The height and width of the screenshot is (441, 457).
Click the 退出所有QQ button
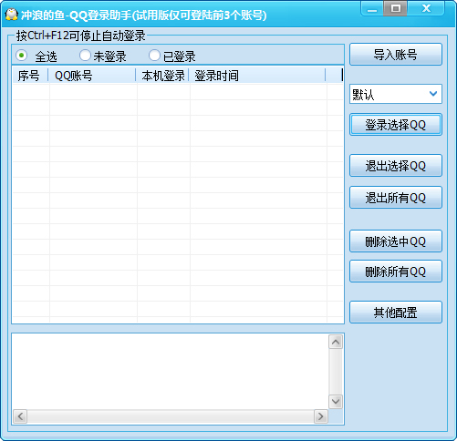click(x=396, y=198)
